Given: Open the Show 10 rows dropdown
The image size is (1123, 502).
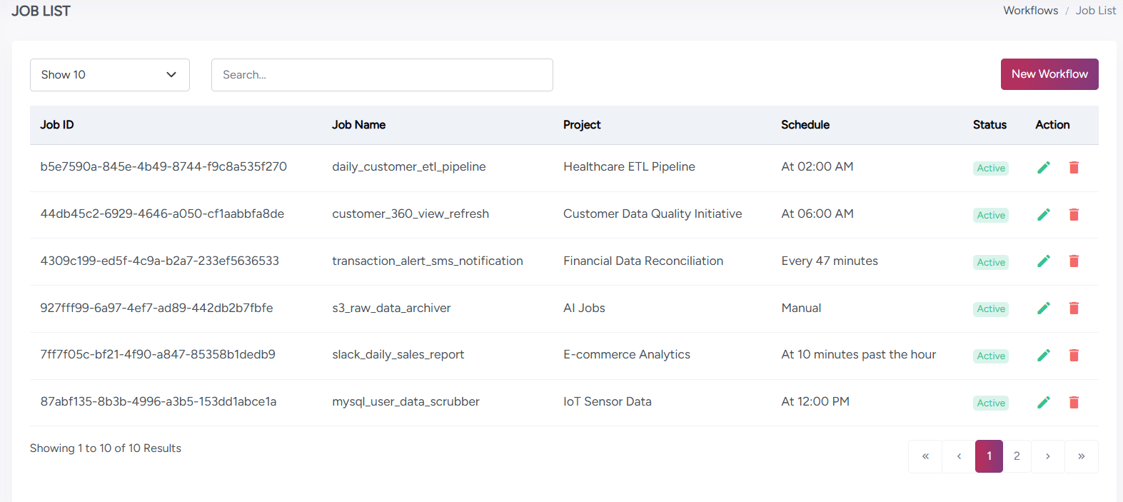Looking at the screenshot, I should [x=110, y=75].
